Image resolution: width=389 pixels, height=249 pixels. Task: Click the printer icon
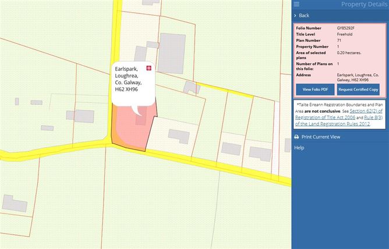tap(296, 137)
